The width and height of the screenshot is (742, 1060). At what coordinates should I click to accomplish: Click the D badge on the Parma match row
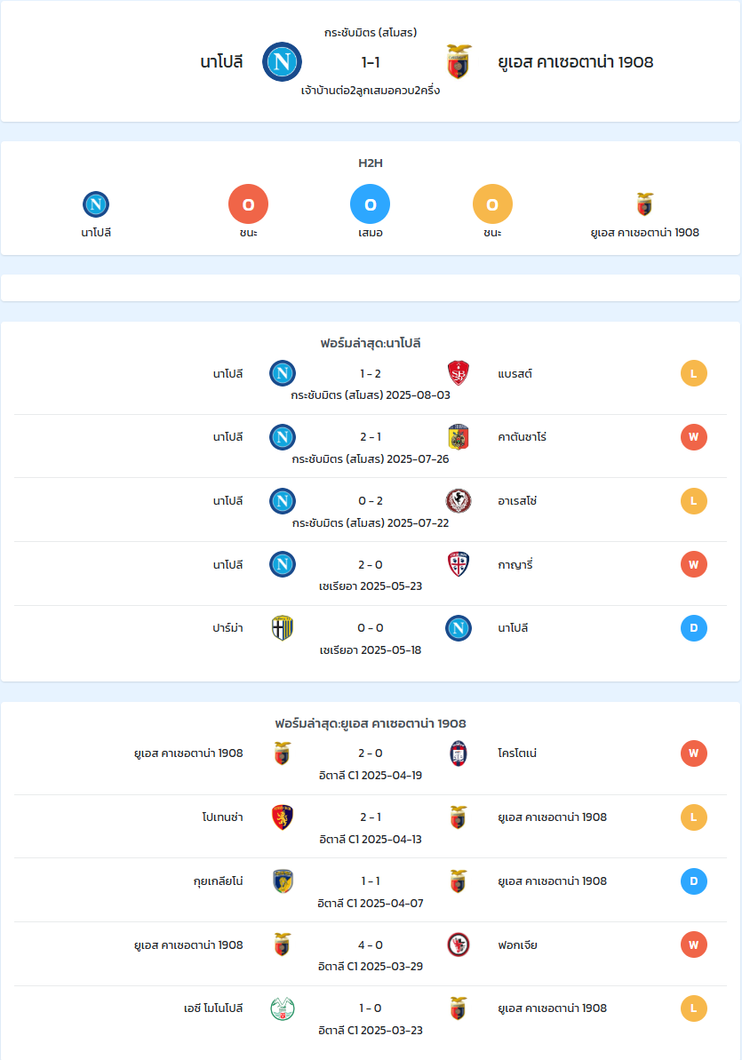(694, 628)
